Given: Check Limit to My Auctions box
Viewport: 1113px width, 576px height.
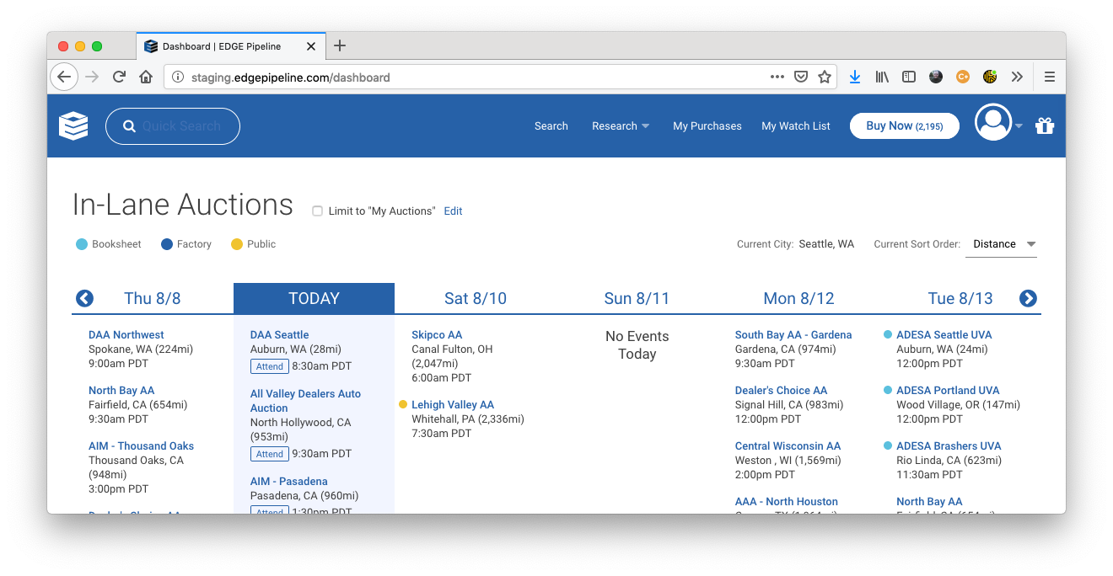Looking at the screenshot, I should [x=318, y=211].
